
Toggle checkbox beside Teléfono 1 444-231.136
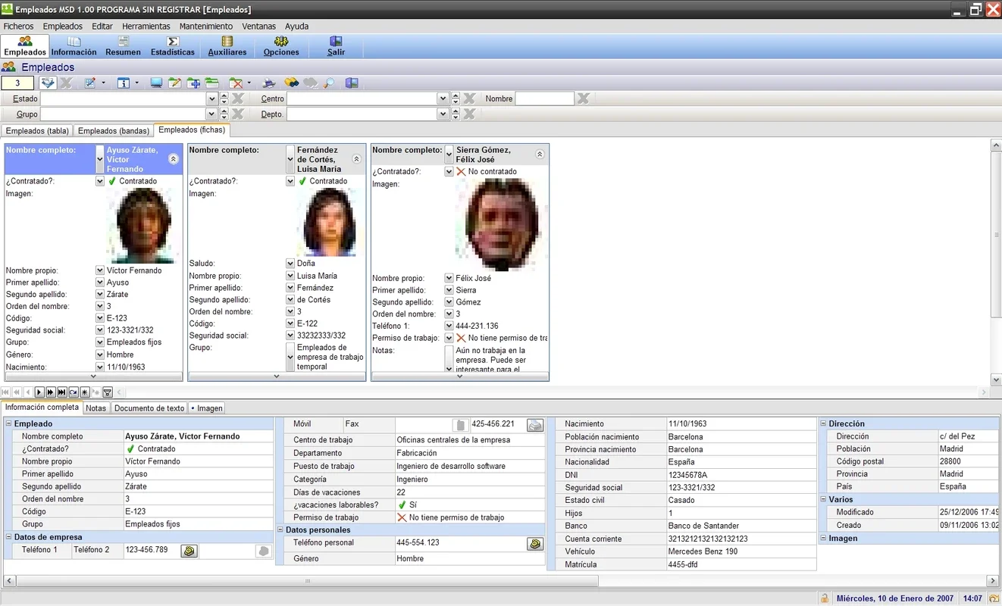449,326
